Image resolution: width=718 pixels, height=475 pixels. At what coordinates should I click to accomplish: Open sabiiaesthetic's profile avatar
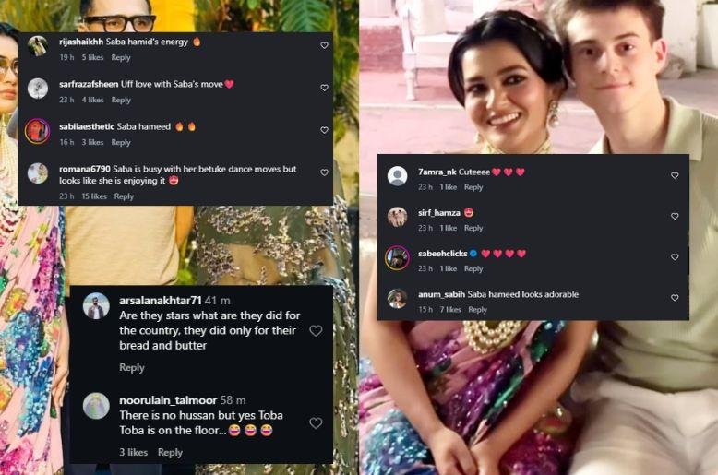(38, 130)
